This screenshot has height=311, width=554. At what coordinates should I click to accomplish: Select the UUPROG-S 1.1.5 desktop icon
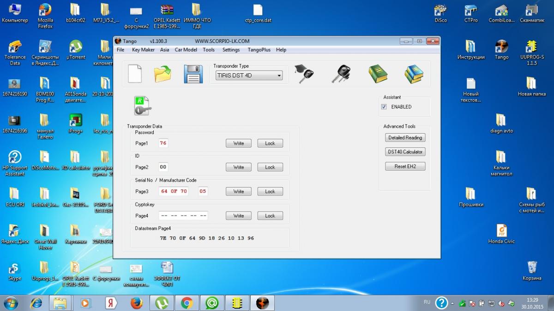532,52
